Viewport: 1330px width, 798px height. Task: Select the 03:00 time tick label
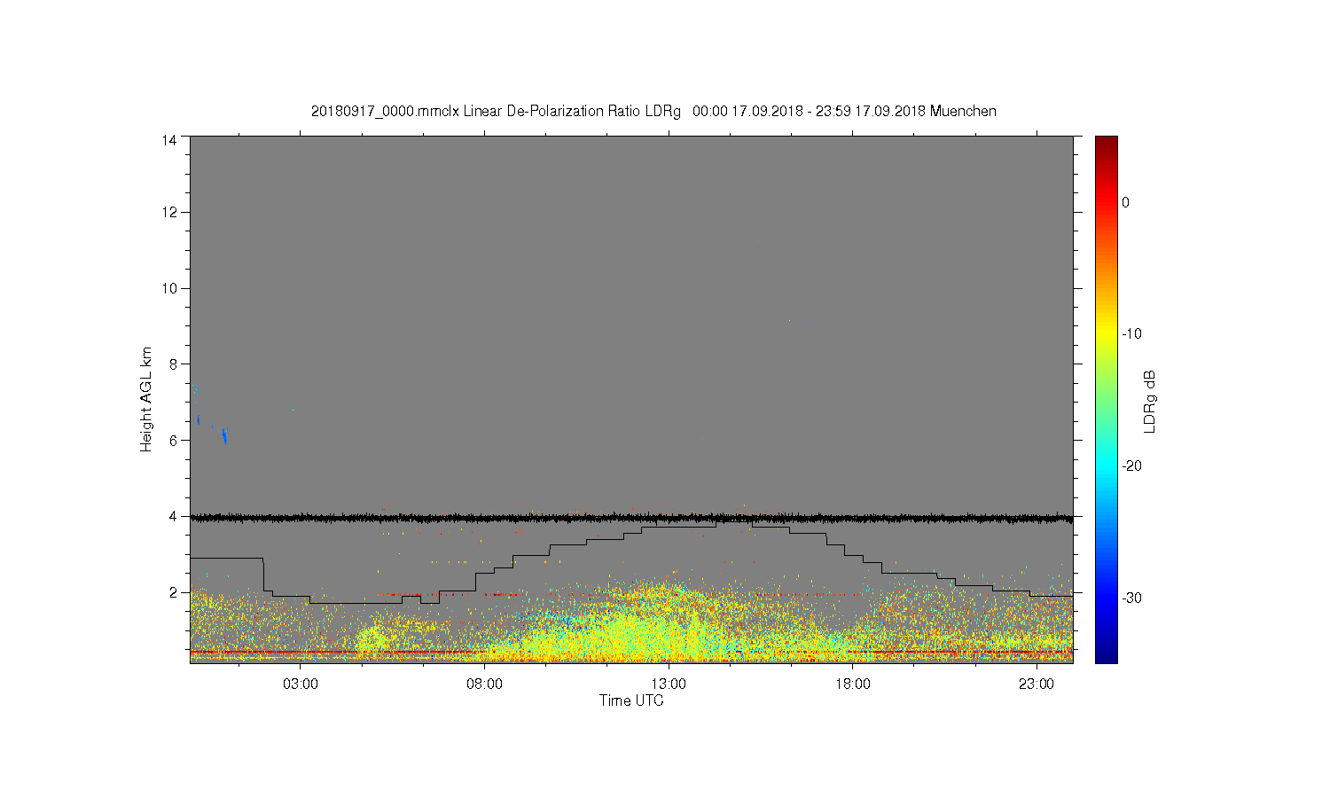point(301,685)
